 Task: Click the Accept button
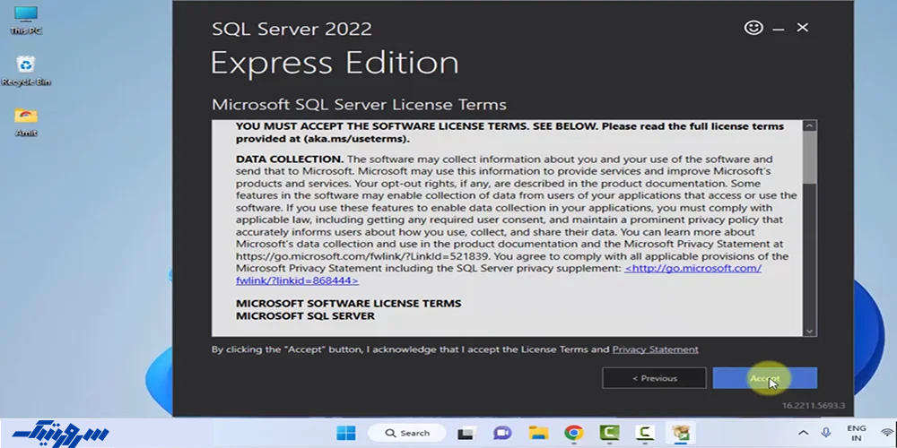pos(765,378)
